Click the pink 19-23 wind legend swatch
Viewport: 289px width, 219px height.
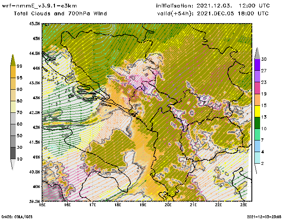pos(257,88)
